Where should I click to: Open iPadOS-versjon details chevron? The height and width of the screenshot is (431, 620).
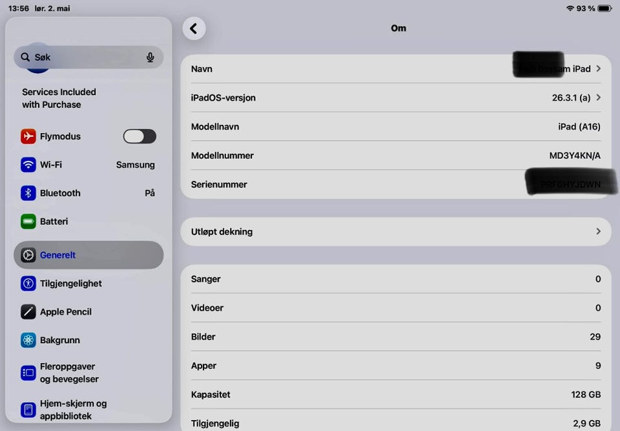click(598, 98)
